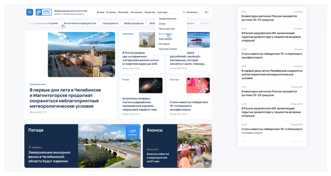Open Анонсы событий и мероприятий на 27 мая
The width and height of the screenshot is (331, 176).
(158, 158)
